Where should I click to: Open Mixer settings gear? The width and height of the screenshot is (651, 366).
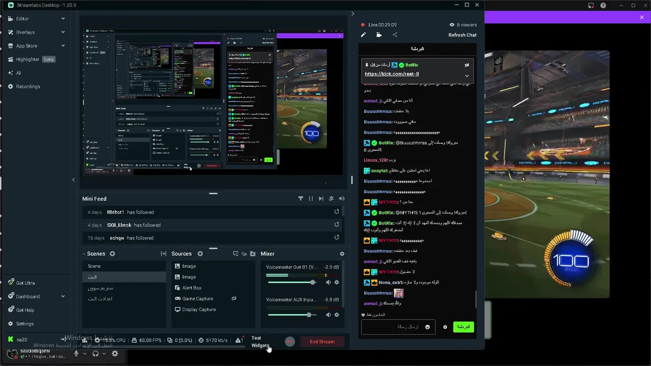[342, 254]
